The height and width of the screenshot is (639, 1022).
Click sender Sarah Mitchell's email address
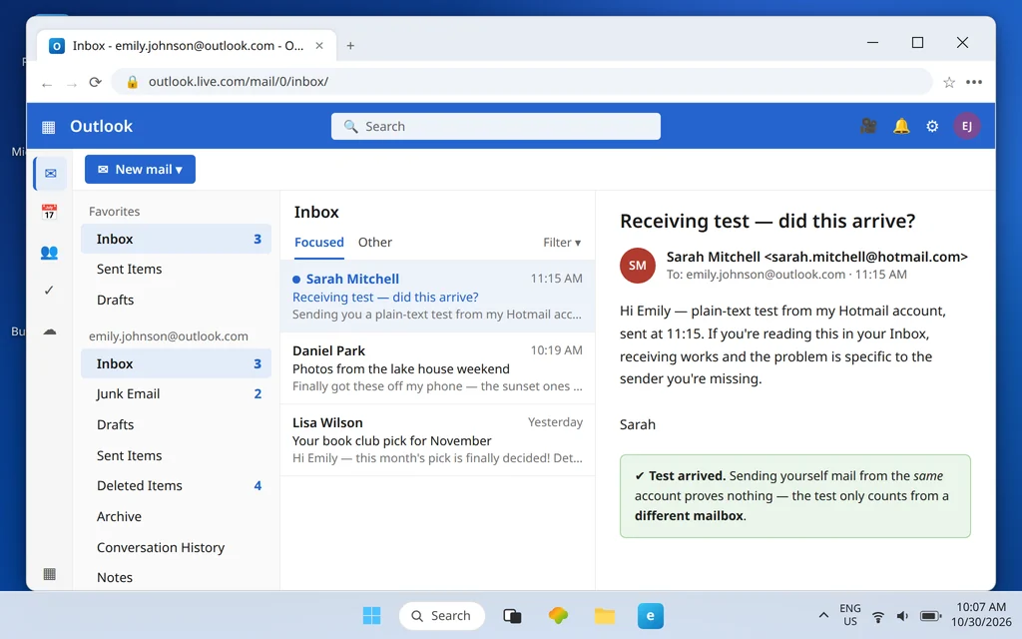[x=865, y=257]
